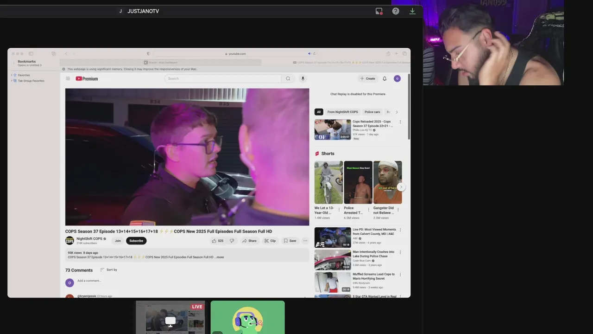Click the playing COPS video player
This screenshot has width=593, height=334.
pos(187,157)
